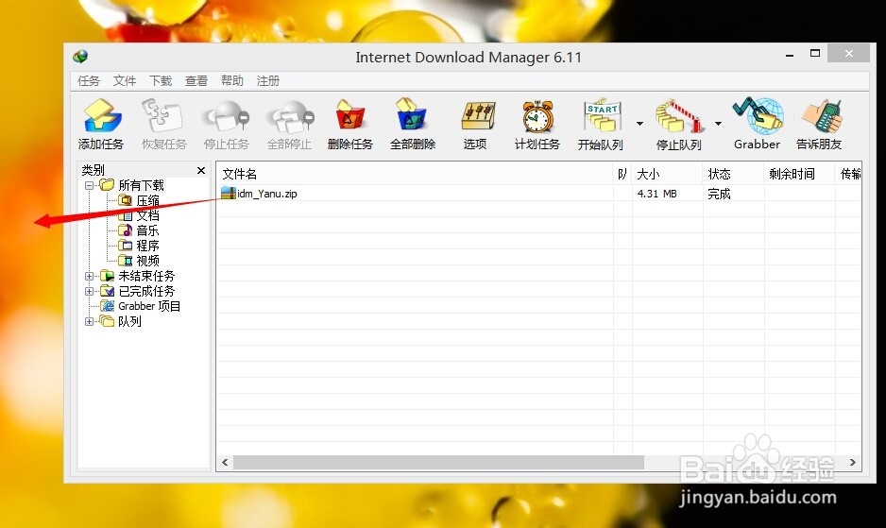Image resolution: width=886 pixels, height=528 pixels.
Task: Open the 帮助 menu
Action: pos(231,81)
